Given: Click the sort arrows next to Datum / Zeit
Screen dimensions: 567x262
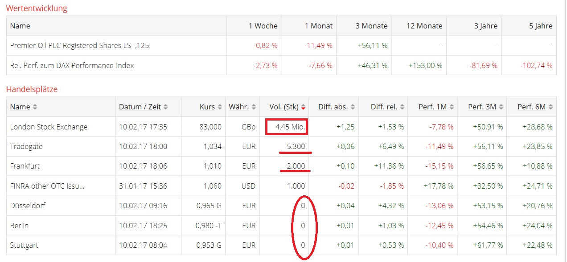Looking at the screenshot, I should 166,107.
